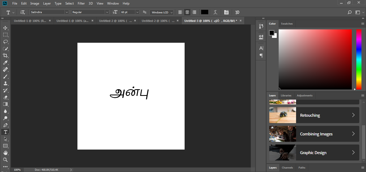Open the Type tool preset picker arrow

coord(13,13)
